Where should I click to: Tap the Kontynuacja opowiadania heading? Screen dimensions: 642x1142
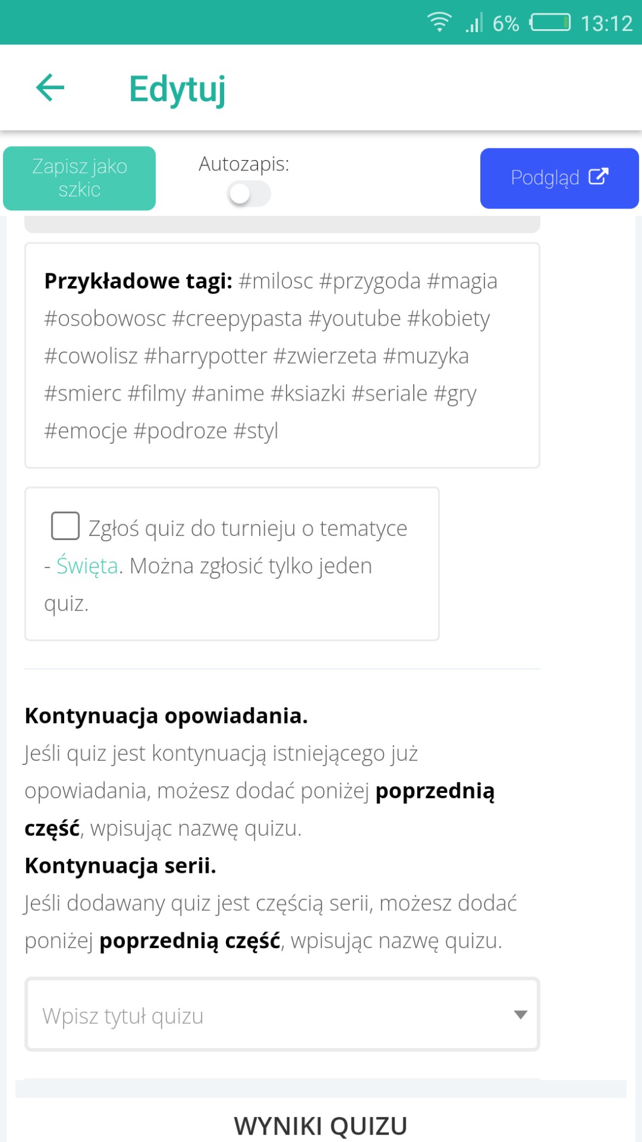[x=166, y=716]
